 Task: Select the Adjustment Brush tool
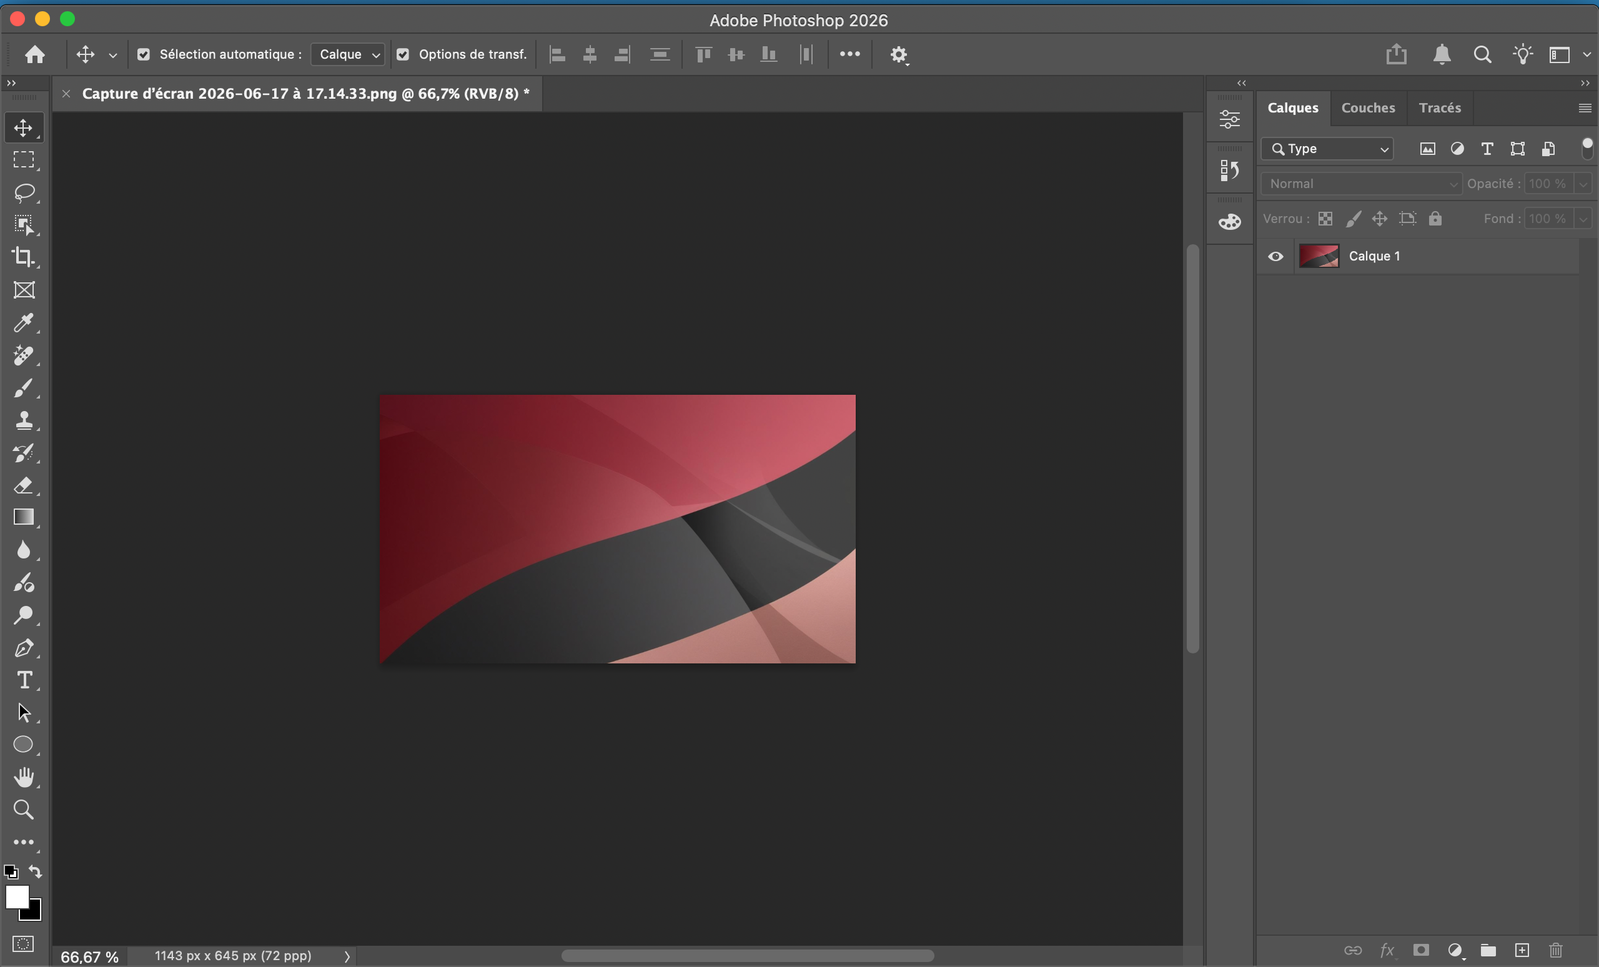pyautogui.click(x=24, y=583)
